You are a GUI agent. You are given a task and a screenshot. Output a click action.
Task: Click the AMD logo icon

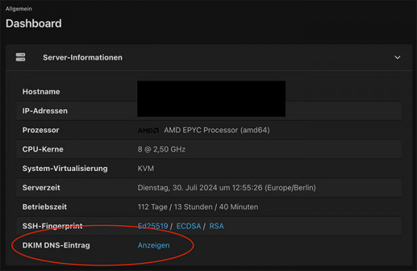148,131
